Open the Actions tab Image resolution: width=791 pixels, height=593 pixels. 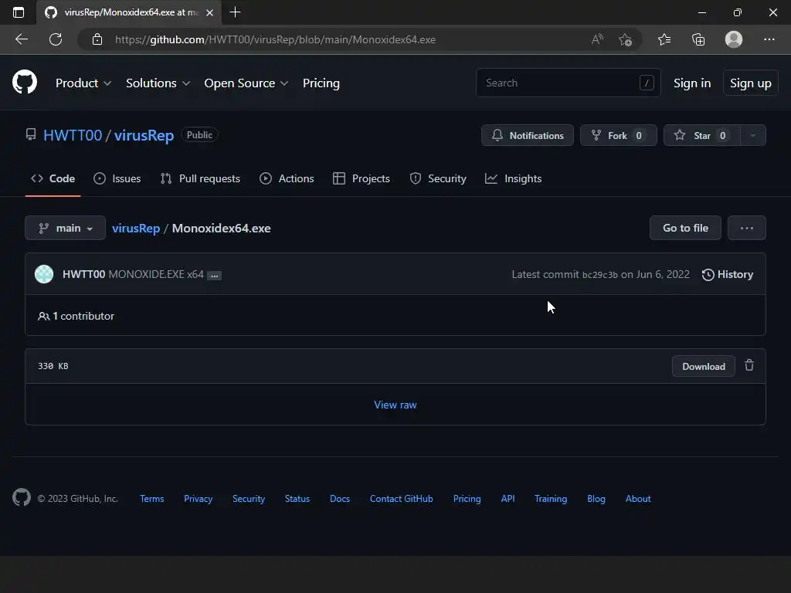[x=287, y=178]
